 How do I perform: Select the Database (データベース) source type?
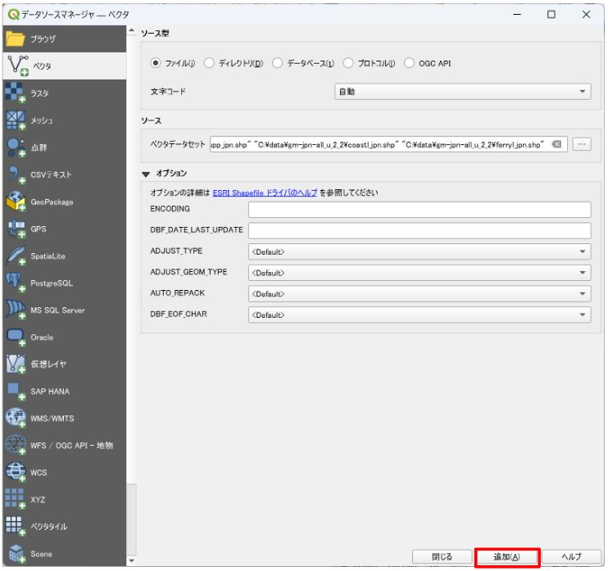(x=277, y=63)
